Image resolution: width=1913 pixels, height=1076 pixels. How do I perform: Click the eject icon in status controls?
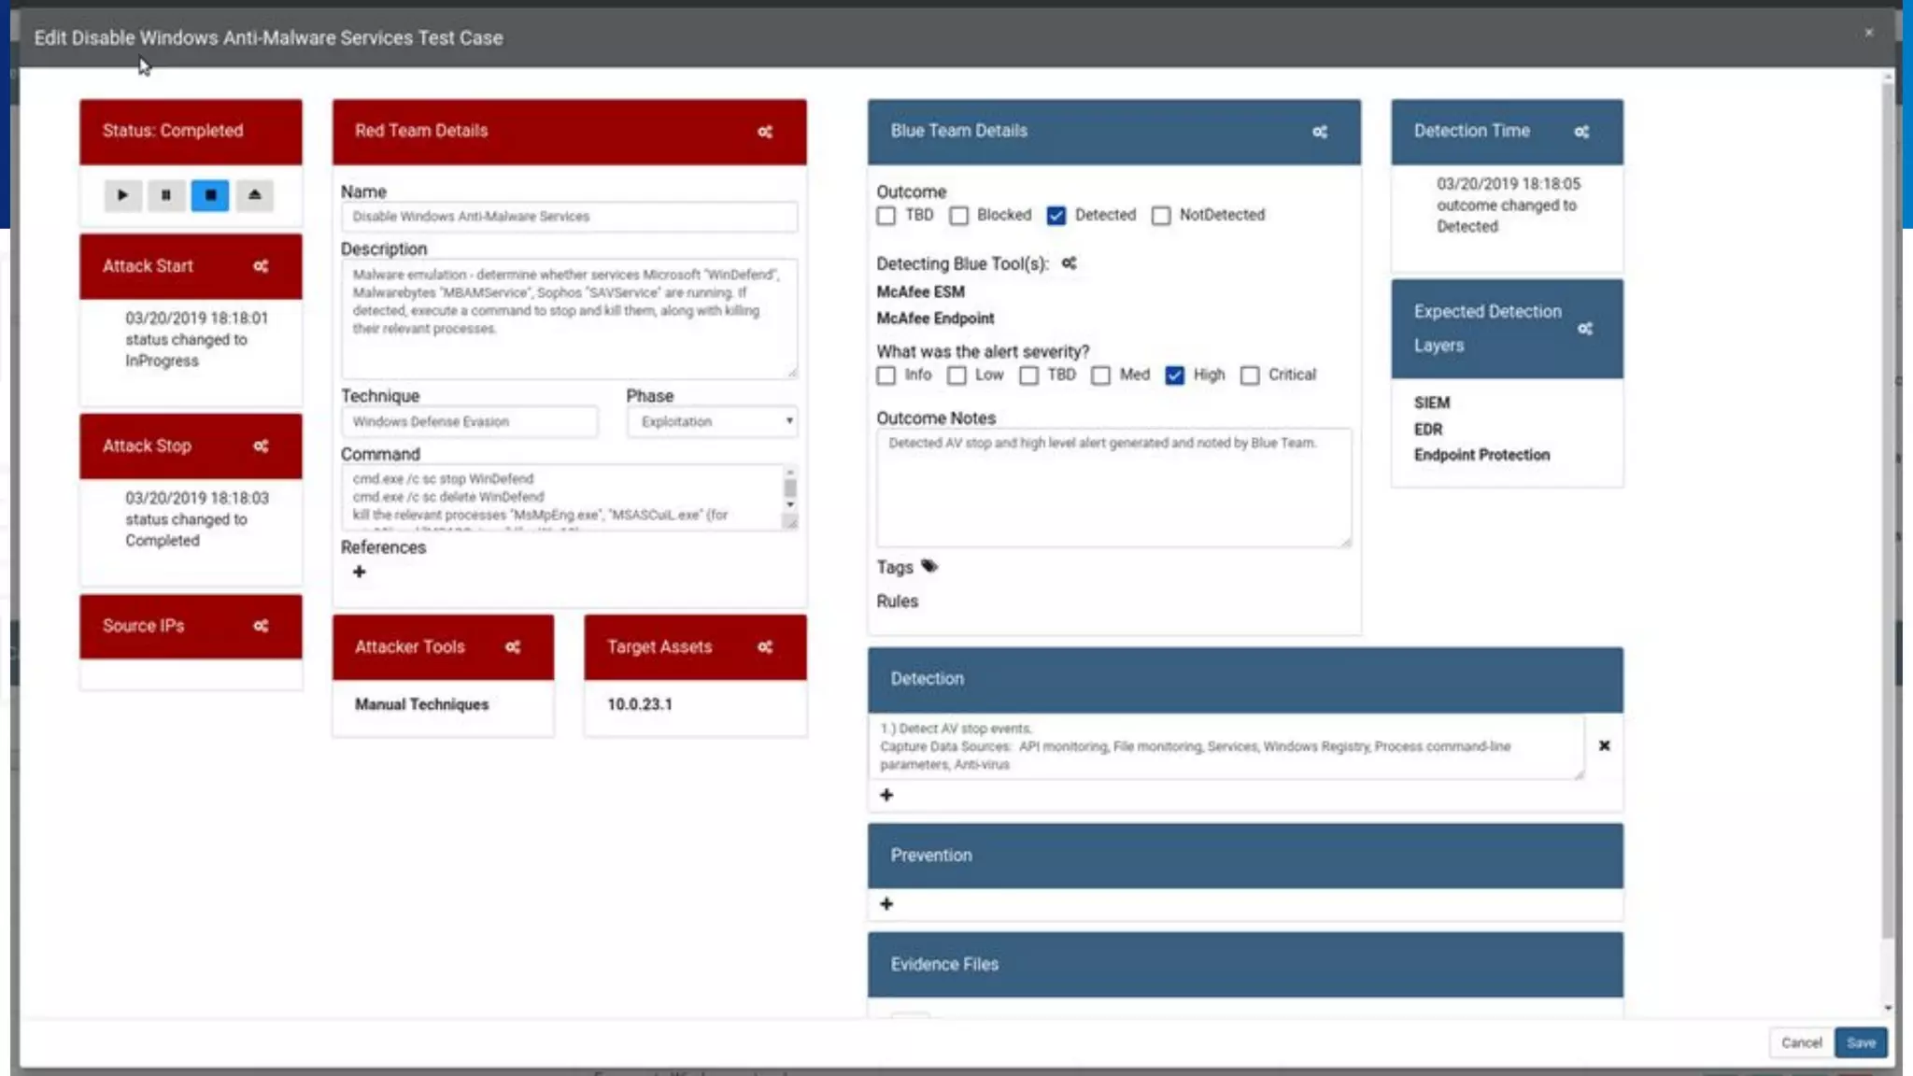click(x=254, y=195)
